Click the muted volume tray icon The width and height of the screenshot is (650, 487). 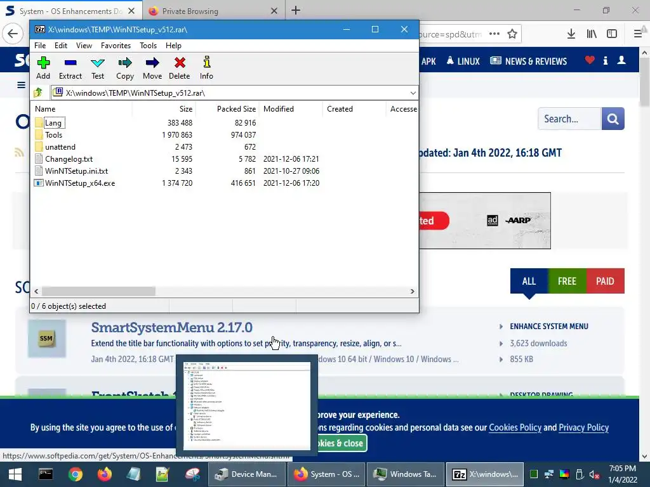(594, 474)
